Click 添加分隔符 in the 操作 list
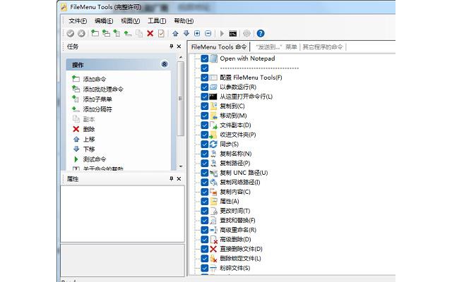452x282 pixels. click(x=97, y=109)
